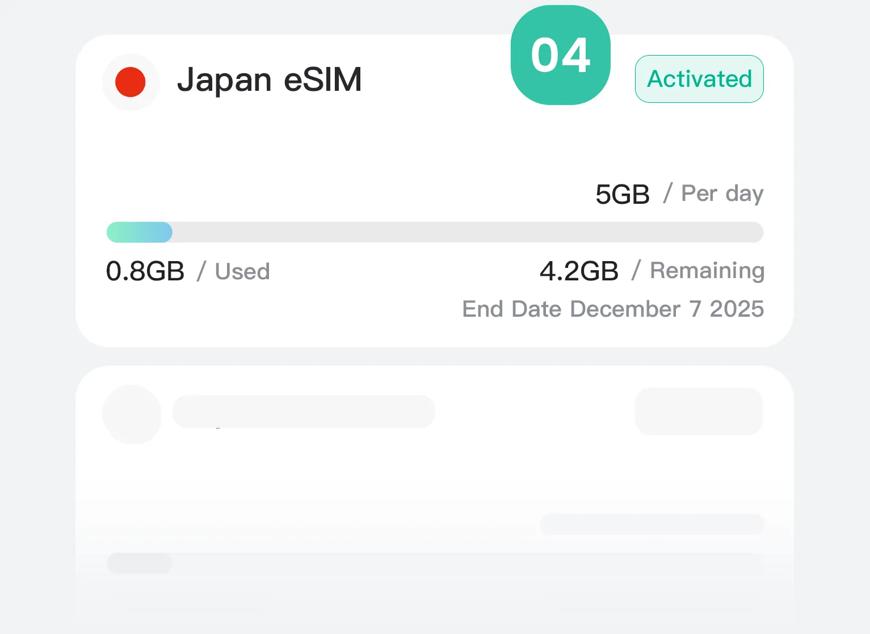The width and height of the screenshot is (870, 634).
Task: Click the placeholder text line in second card
Action: click(x=652, y=524)
